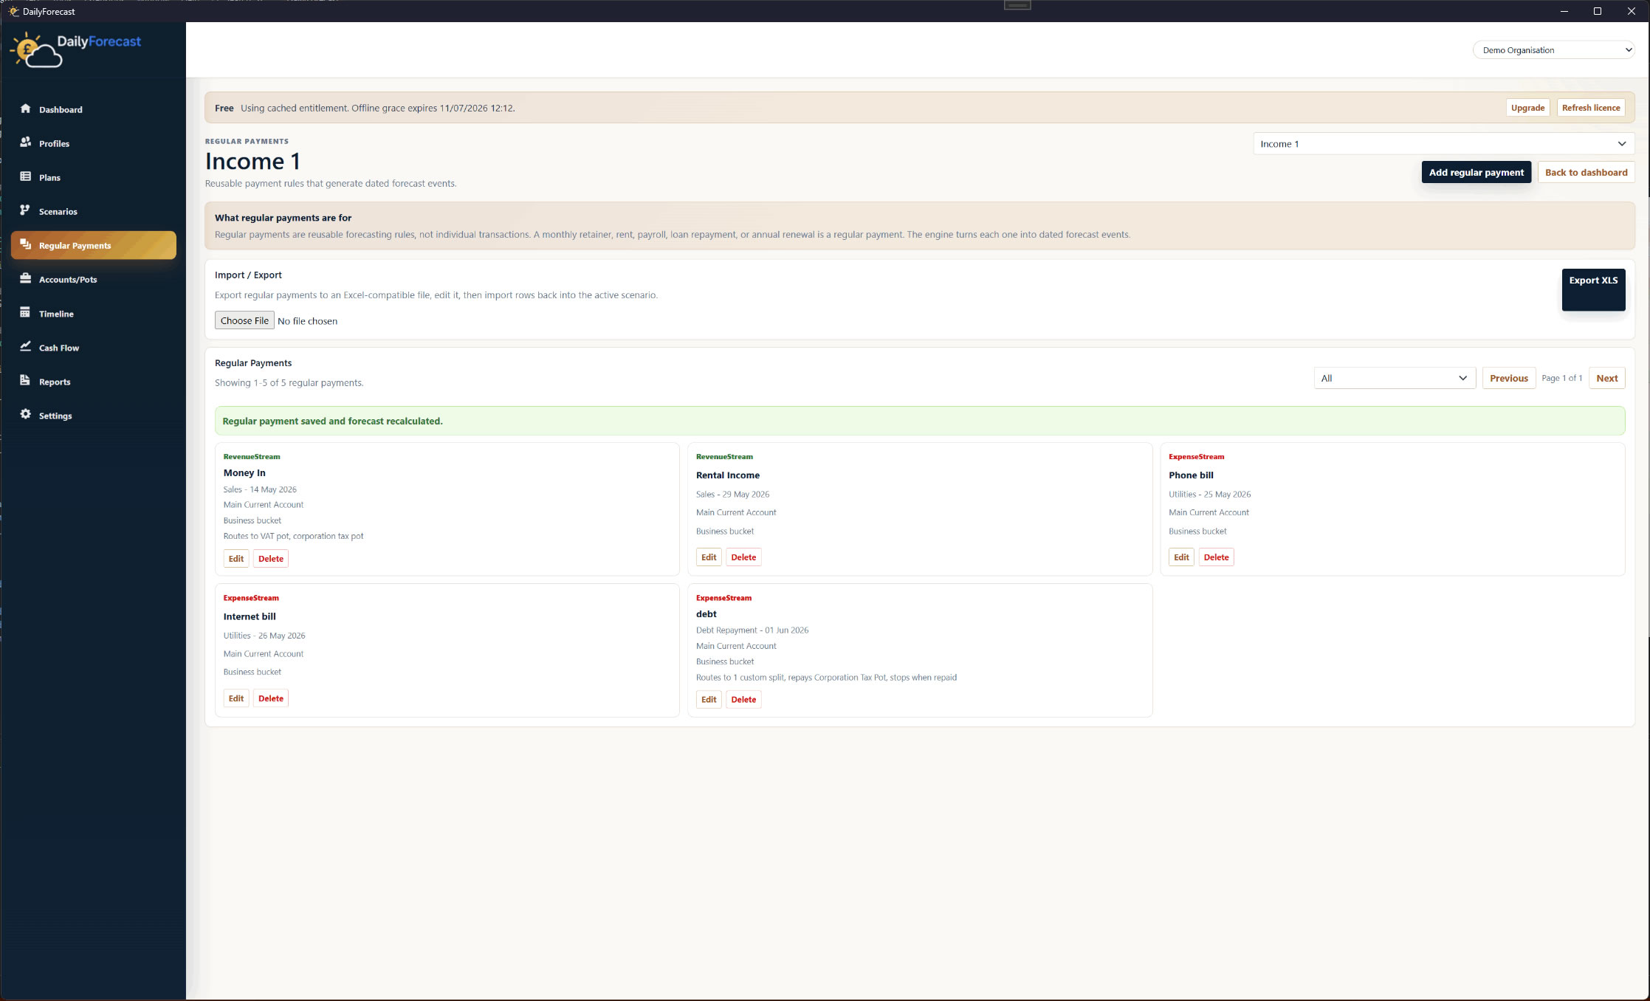The width and height of the screenshot is (1650, 1001).
Task: Expand the Demo Organisation dropdown
Action: coord(1553,50)
